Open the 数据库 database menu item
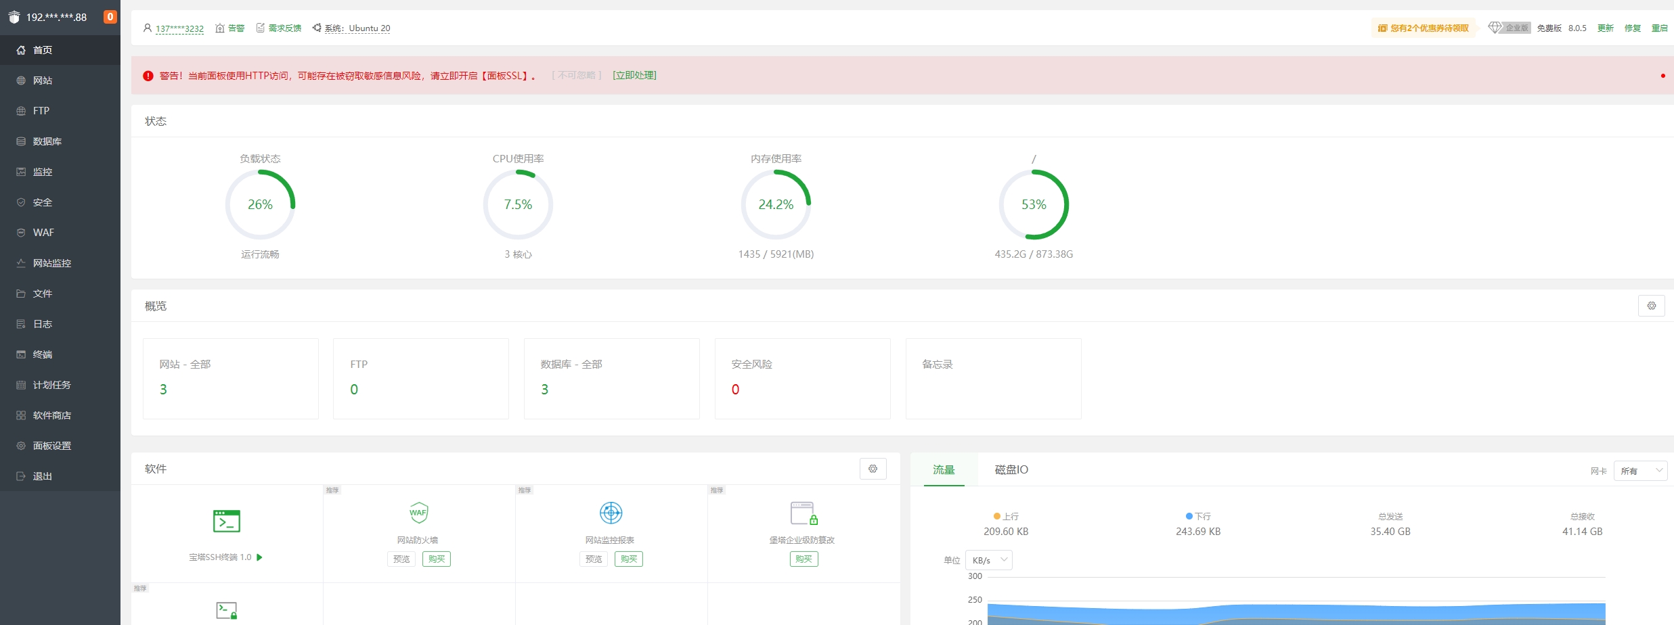 pyautogui.click(x=60, y=141)
